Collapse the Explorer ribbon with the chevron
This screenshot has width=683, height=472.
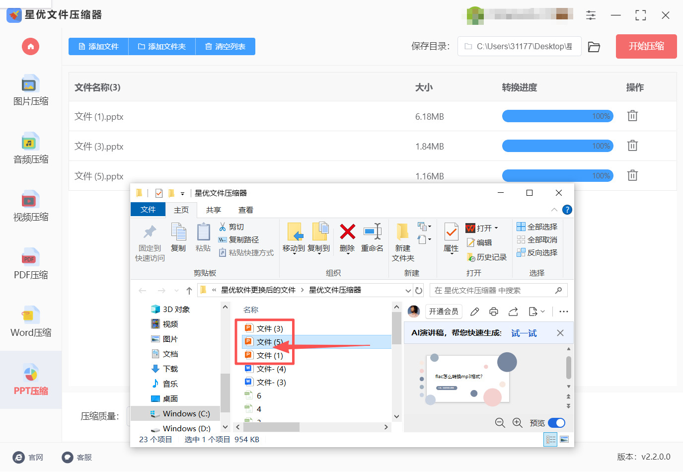tap(554, 210)
